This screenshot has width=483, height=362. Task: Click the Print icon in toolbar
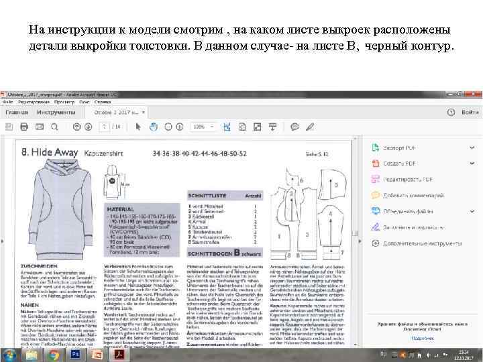(24, 126)
